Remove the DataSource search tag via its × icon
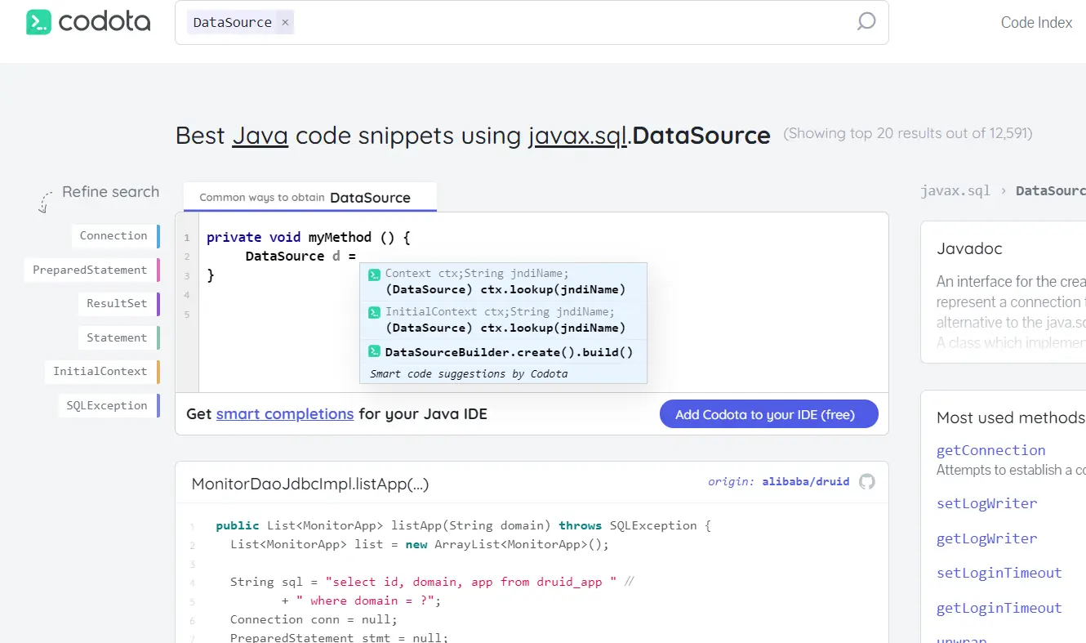This screenshot has width=1086, height=643. click(284, 22)
